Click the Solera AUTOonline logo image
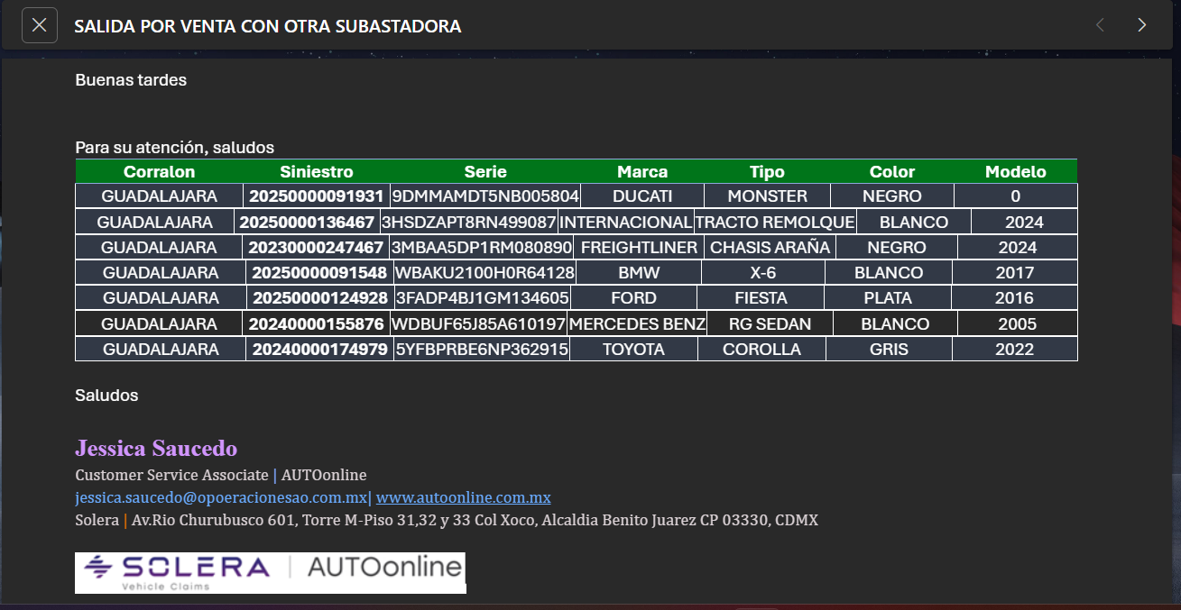Screen dimensions: 1181x610 point(271,573)
